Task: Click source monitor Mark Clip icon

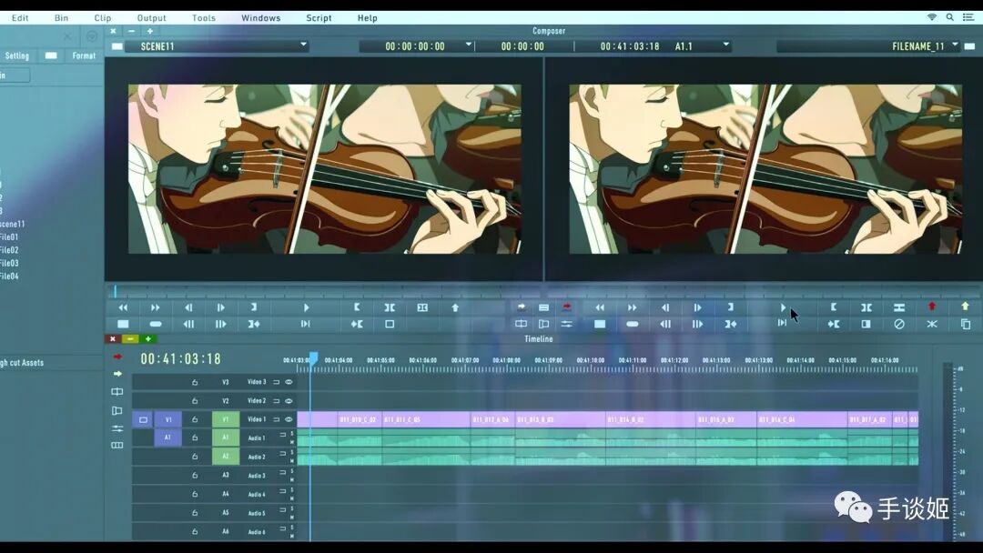Action: point(390,307)
